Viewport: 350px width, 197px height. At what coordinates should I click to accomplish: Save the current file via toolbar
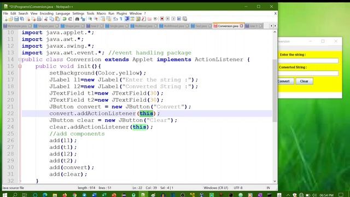16,19
